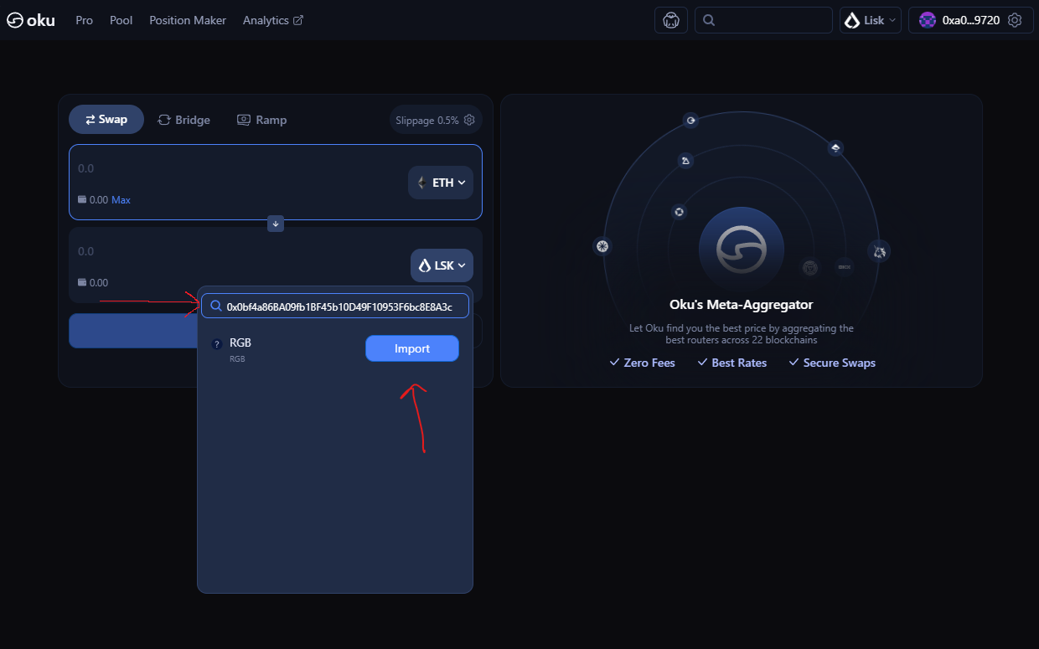This screenshot has width=1039, height=649.
Task: Open the Analytics external link
Action: tap(273, 20)
